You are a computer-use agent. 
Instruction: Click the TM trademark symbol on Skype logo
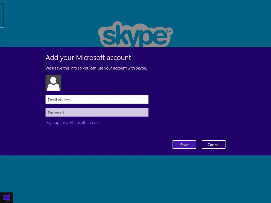click(x=169, y=31)
